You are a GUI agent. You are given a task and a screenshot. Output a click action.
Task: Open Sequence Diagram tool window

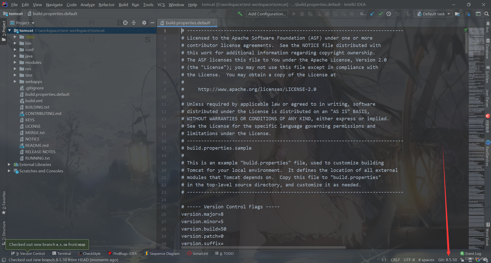click(x=162, y=254)
